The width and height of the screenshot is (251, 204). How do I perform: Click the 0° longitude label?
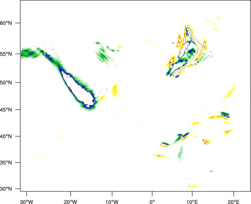point(152,202)
